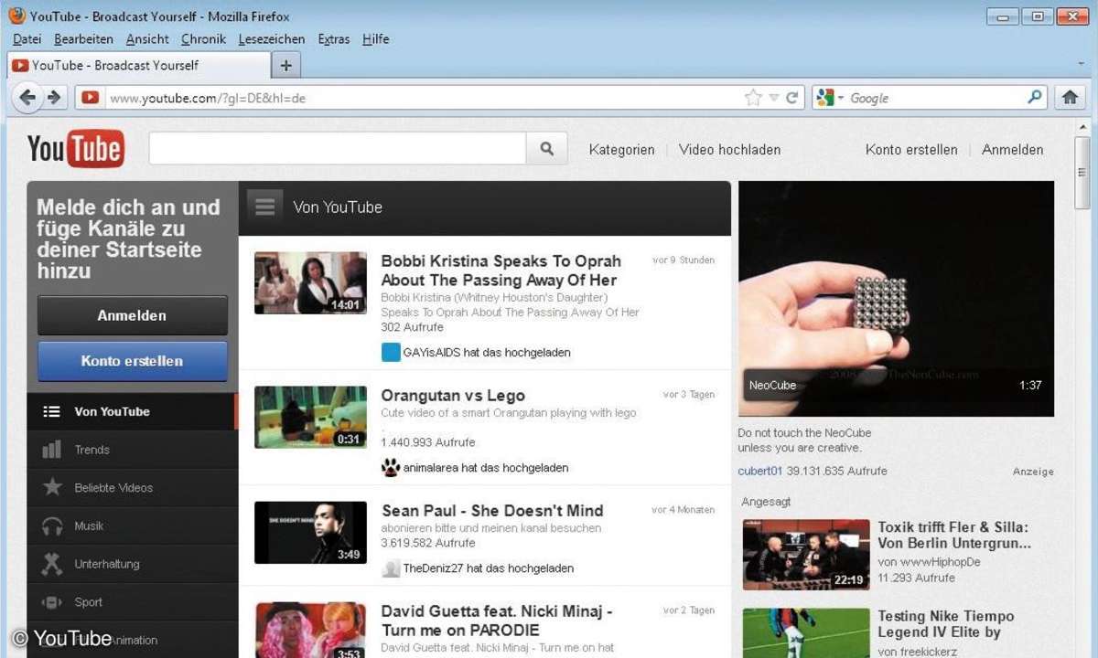Viewport: 1098px width, 658px height.
Task: Click the YouTube site icon in address bar
Action: pos(89,98)
